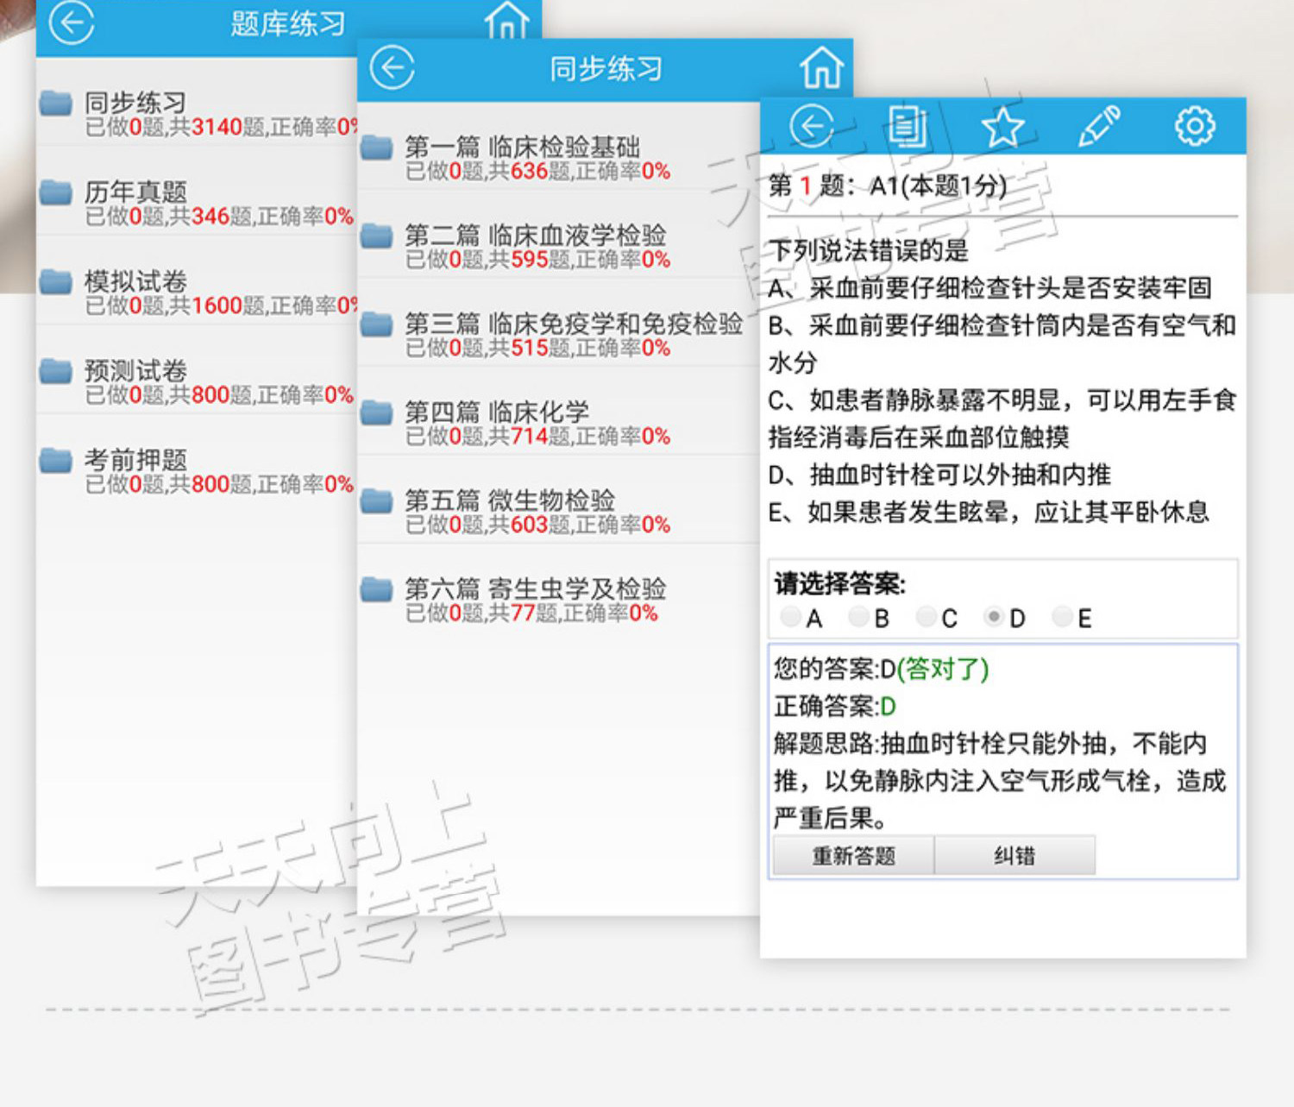This screenshot has height=1107, width=1294.
Task: Open 第六篇 寄生虫学及检验 chapter
Action: click(x=558, y=601)
